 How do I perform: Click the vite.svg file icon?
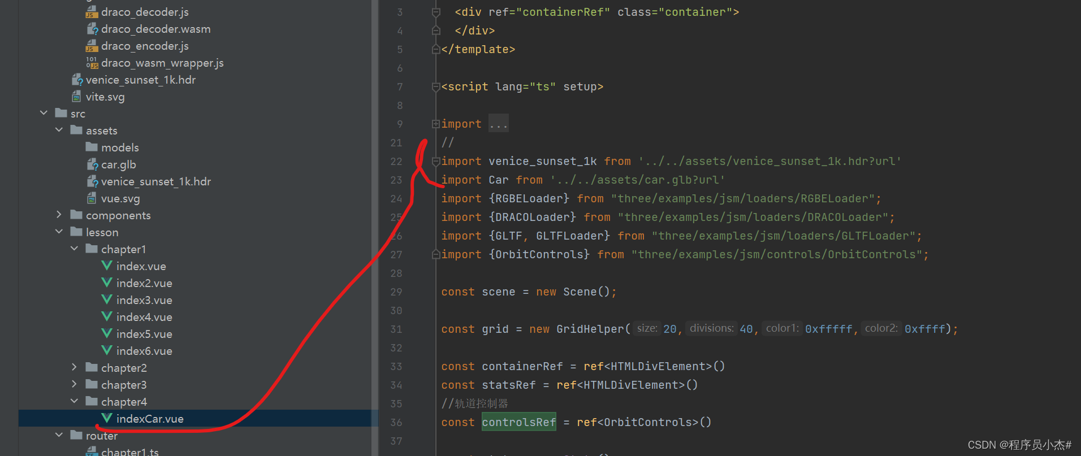tap(76, 97)
